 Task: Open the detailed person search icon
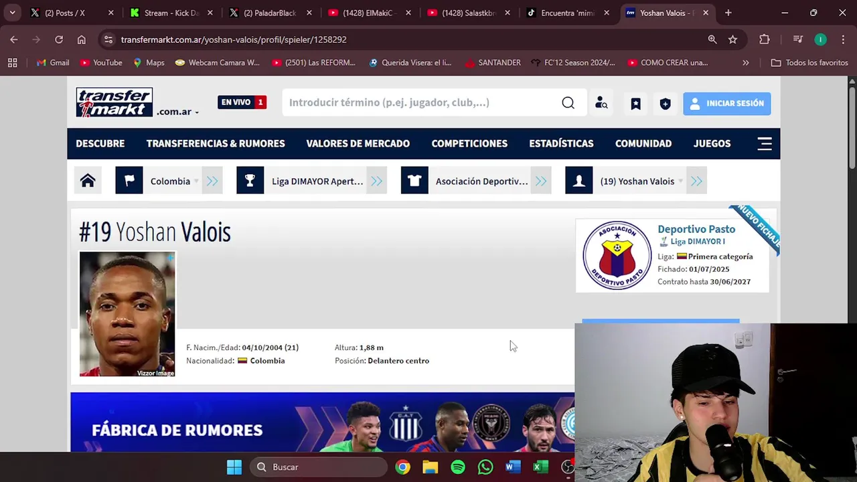coord(601,103)
